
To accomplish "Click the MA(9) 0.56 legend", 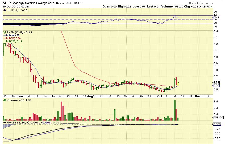I will [11, 35].
